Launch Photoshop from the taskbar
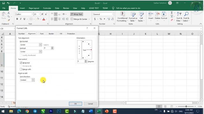This screenshot has width=204, height=114. pos(59,111)
